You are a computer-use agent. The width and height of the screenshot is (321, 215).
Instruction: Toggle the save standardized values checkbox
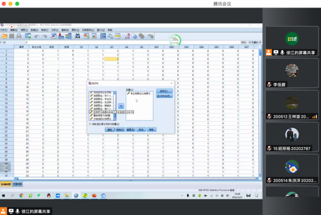(x=90, y=124)
